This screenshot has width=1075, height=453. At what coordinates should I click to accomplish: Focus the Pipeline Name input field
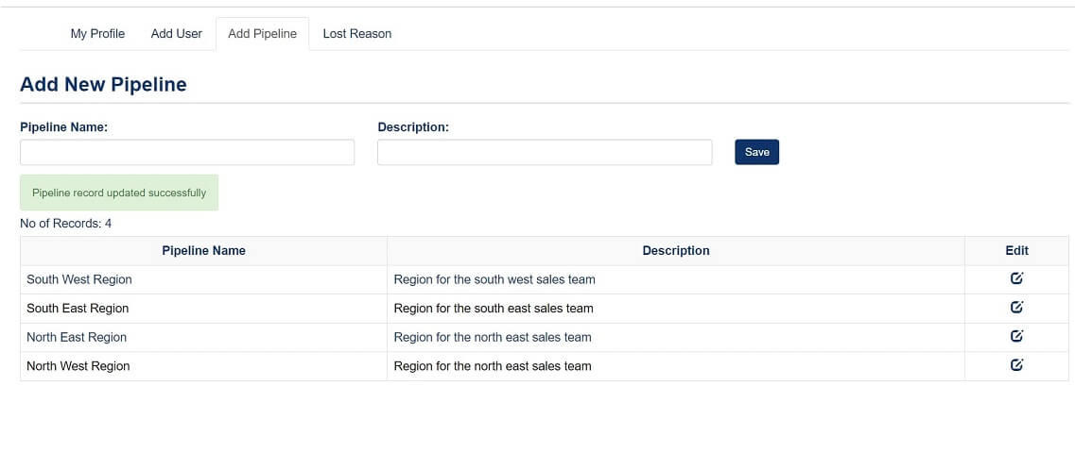(187, 152)
